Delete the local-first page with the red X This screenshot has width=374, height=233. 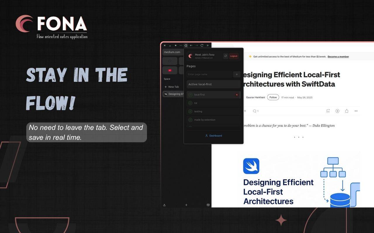(237, 95)
